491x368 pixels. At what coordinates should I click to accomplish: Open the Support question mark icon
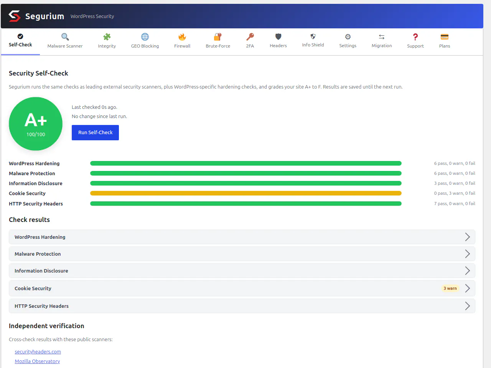pos(415,37)
